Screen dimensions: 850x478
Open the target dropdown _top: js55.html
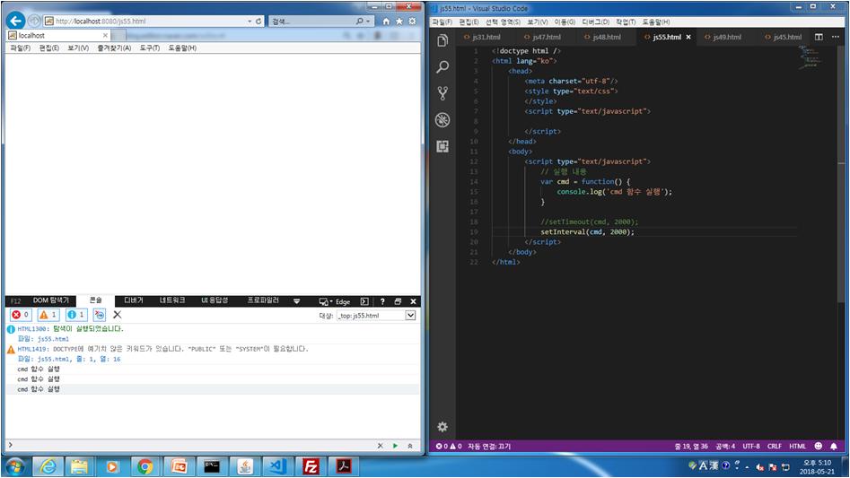(376, 315)
